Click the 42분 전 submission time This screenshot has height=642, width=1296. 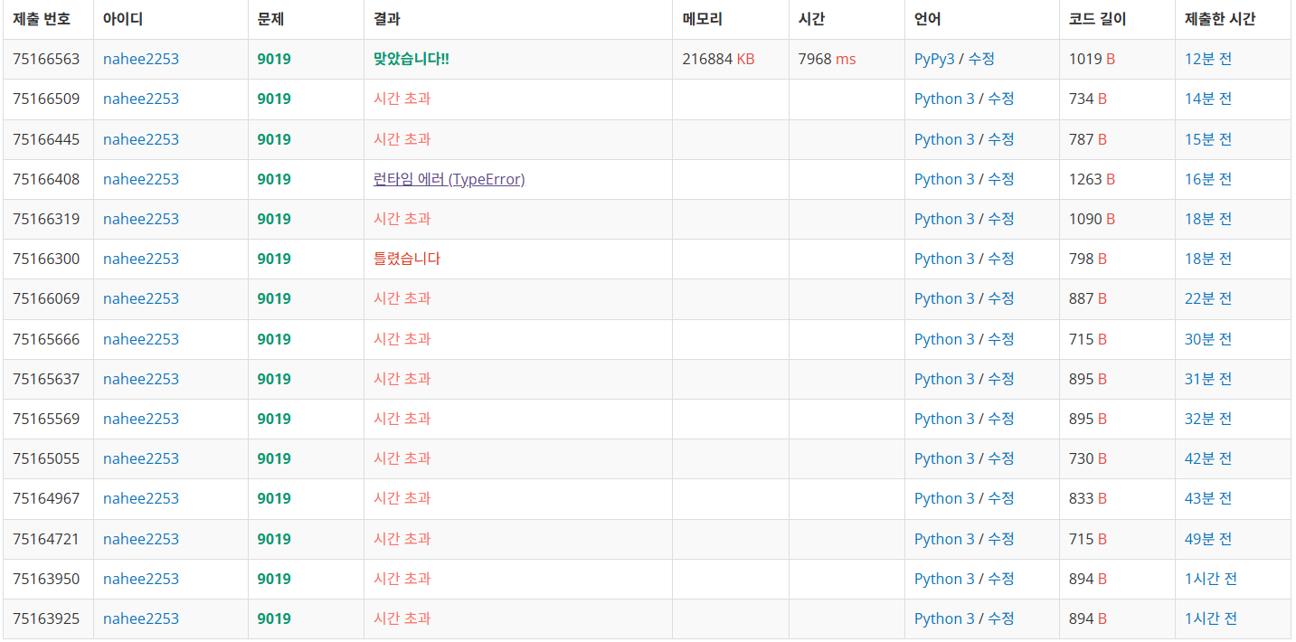coord(1208,458)
